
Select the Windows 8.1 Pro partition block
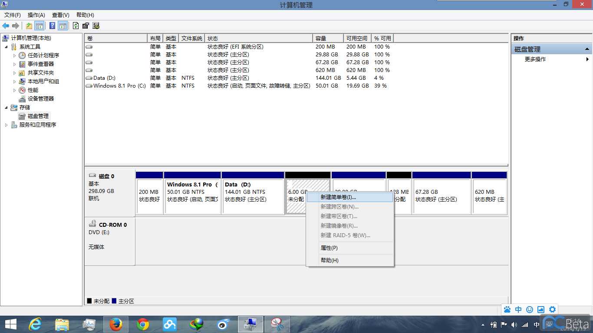(192, 193)
